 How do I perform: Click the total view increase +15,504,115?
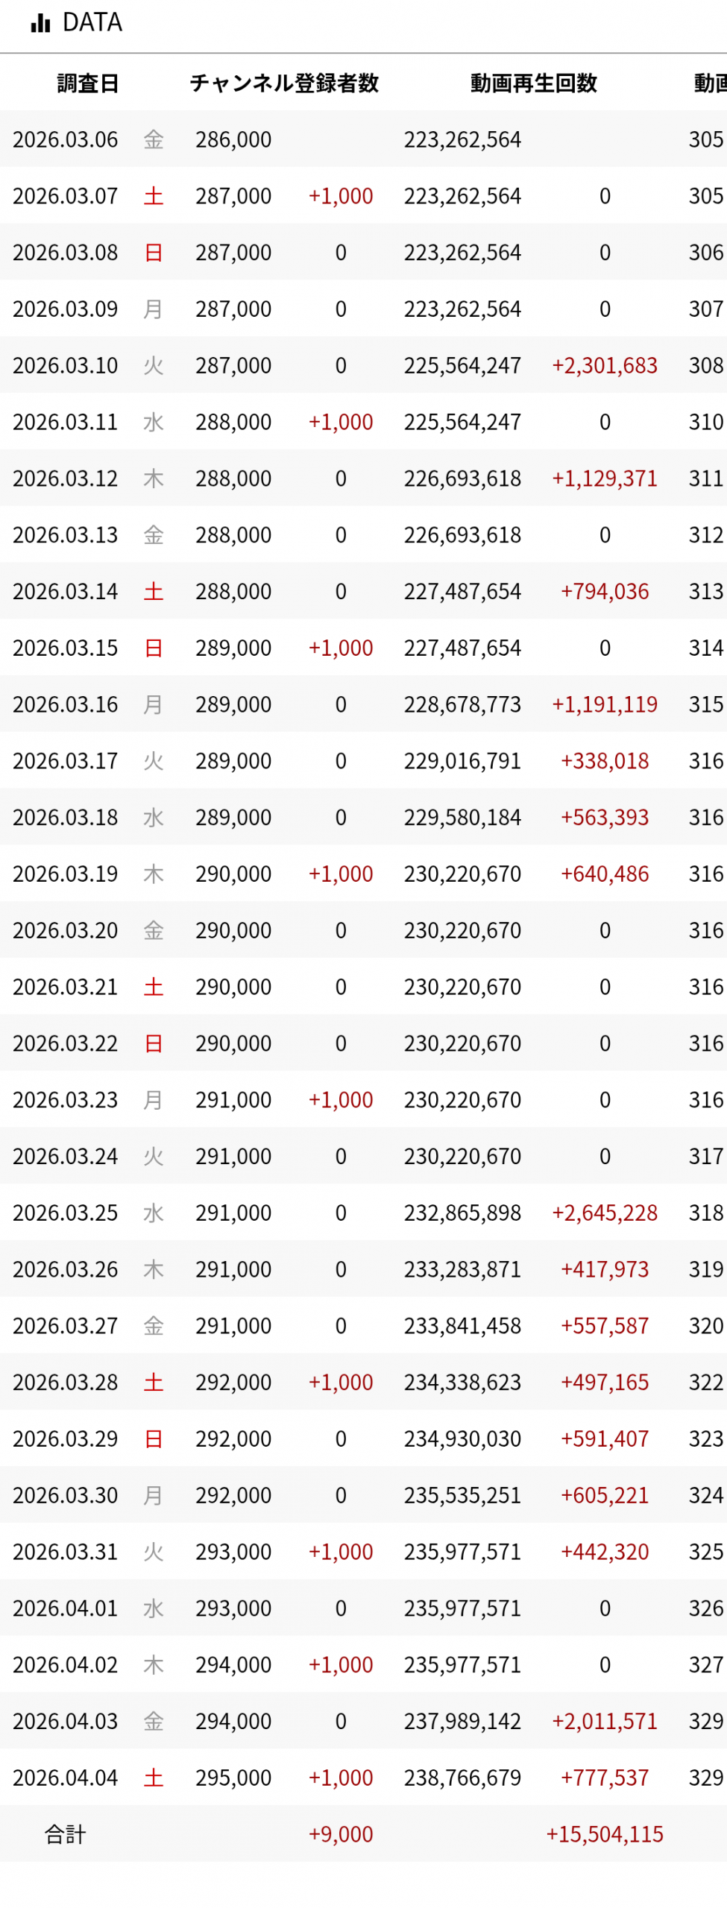pyautogui.click(x=604, y=1834)
